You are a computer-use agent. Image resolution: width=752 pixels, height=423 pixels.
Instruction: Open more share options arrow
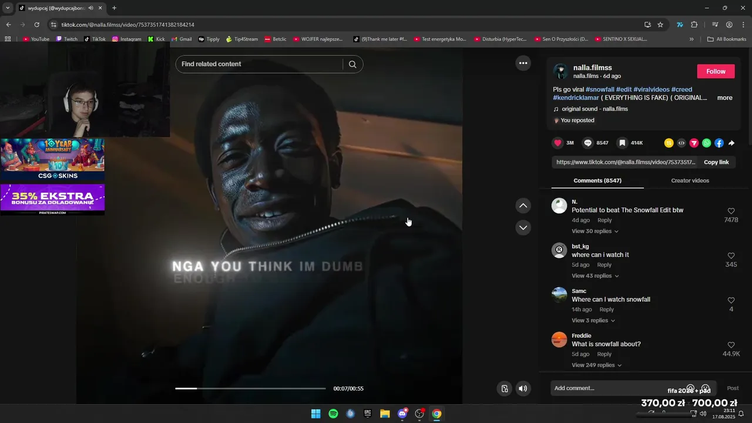point(731,143)
